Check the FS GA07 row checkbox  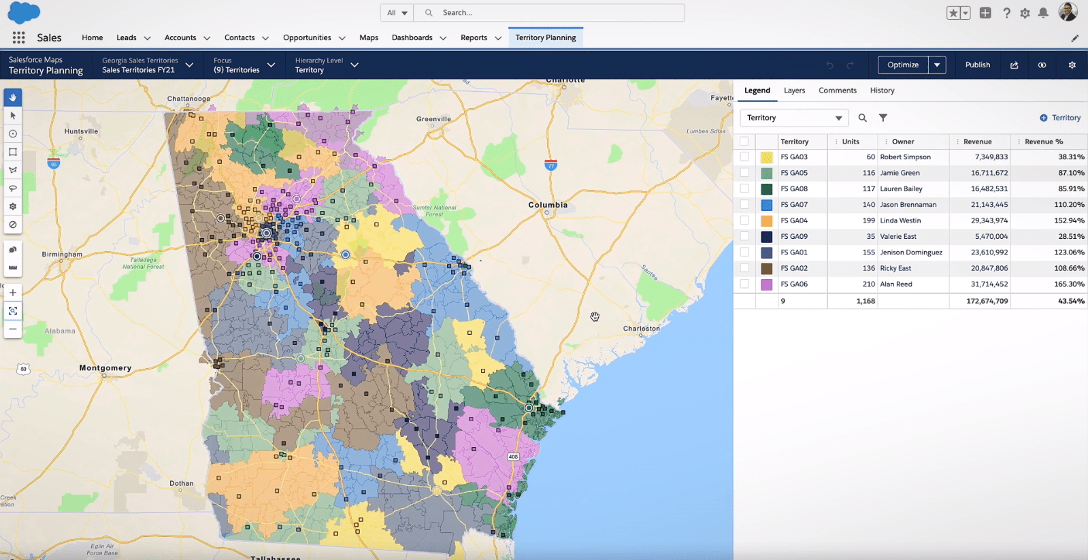[744, 205]
